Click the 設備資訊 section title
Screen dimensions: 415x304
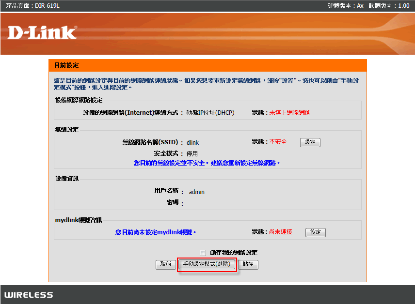67,179
